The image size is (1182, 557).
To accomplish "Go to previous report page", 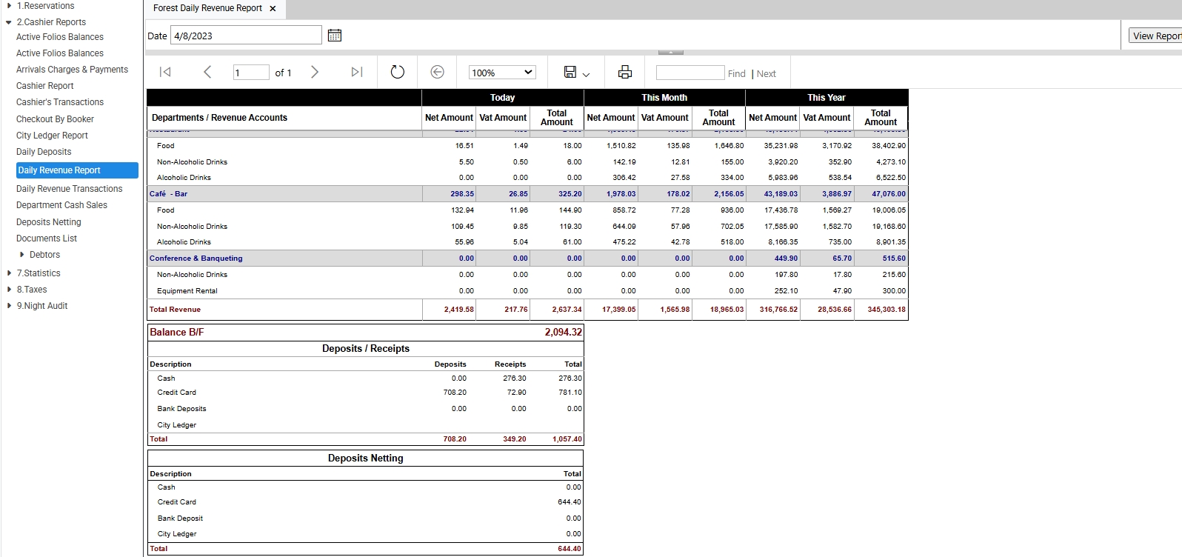I will point(207,72).
